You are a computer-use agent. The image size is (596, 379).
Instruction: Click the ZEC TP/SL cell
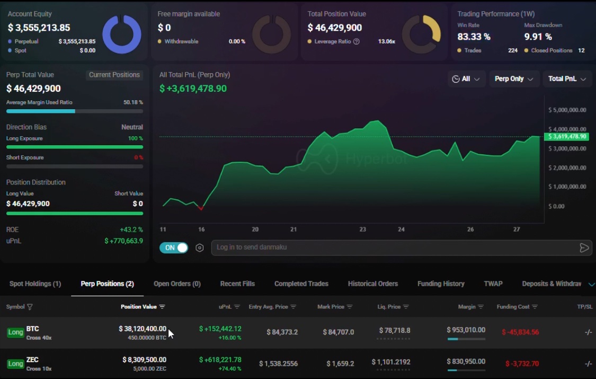tap(589, 364)
